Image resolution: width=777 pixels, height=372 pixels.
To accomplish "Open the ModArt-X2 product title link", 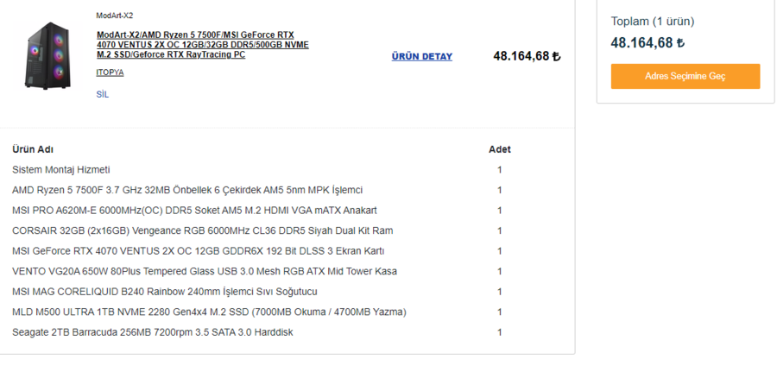I will [x=202, y=45].
